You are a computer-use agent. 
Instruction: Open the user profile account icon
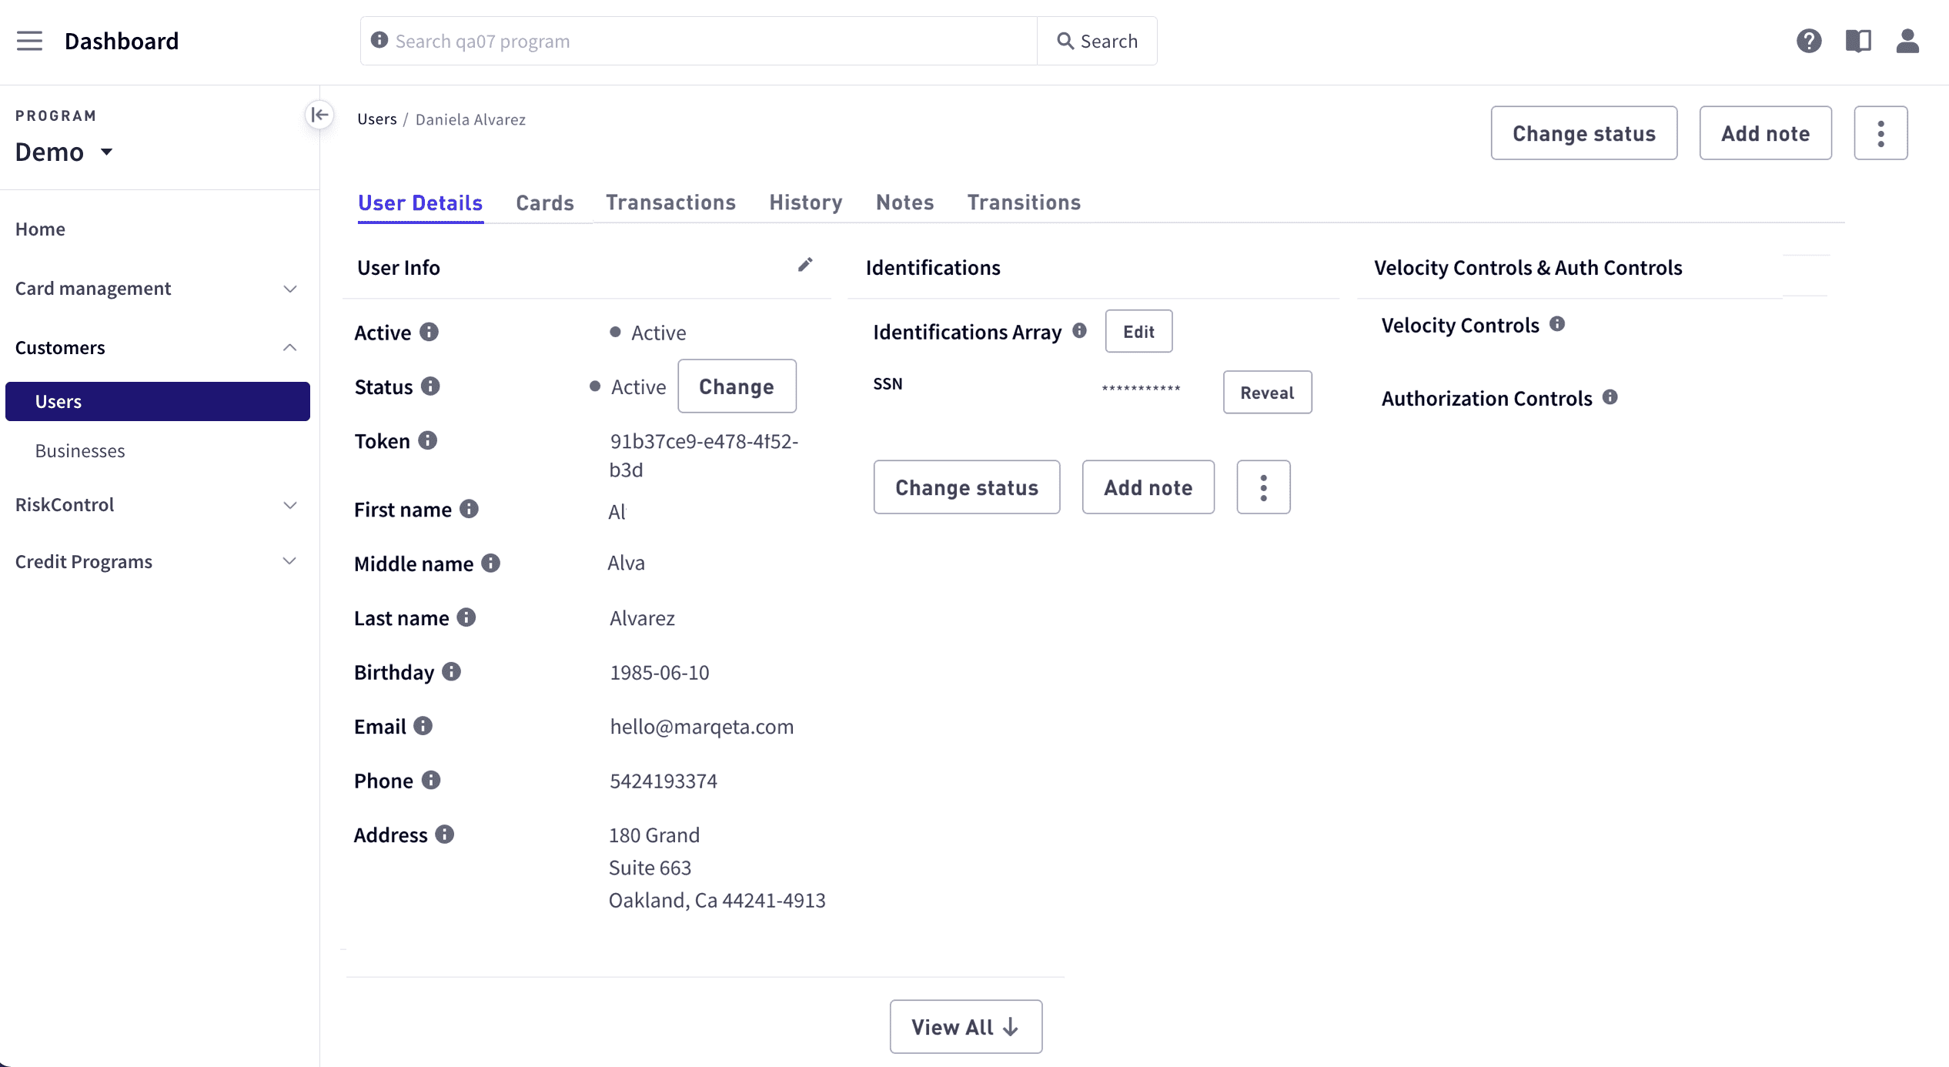coord(1907,41)
